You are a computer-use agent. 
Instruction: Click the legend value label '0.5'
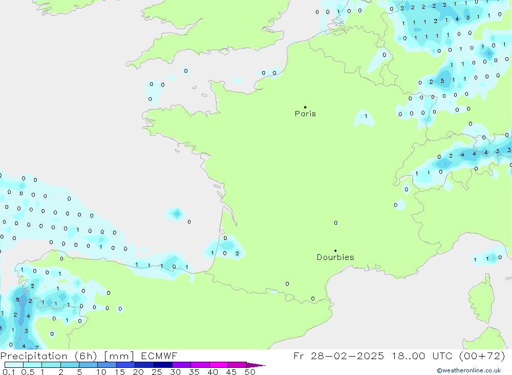(28, 372)
